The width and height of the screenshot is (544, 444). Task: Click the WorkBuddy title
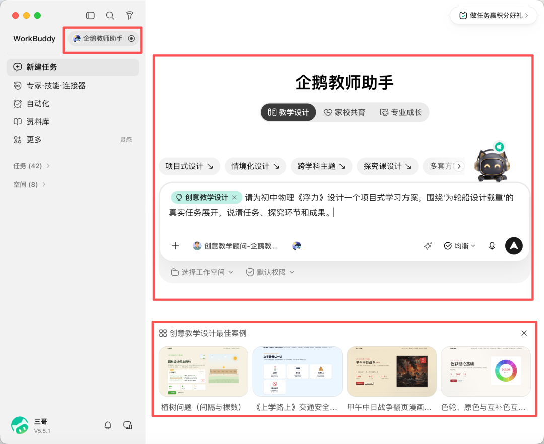[x=34, y=38]
